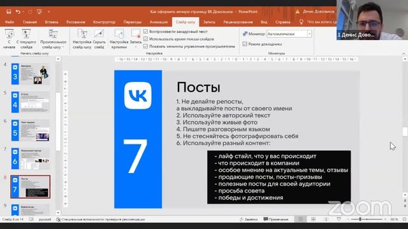Screen dimensions: 408x229
Task: Go to the previous slide with the double-arrow button
Action: click(405, 201)
